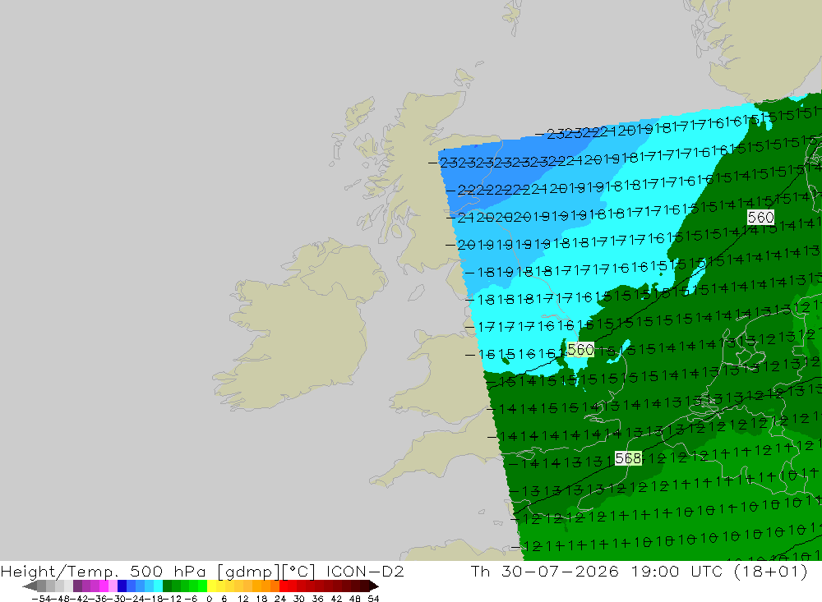Viewport: 822px width, 602px height.
Task: Click the '568' contour label
Action: click(628, 458)
